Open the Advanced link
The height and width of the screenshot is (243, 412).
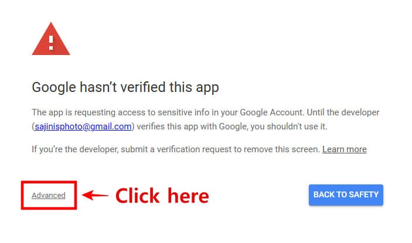[49, 195]
